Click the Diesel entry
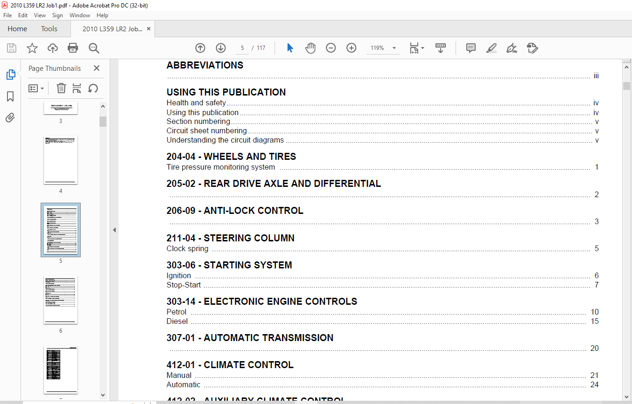Viewport: 632px width, 404px height. point(177,321)
